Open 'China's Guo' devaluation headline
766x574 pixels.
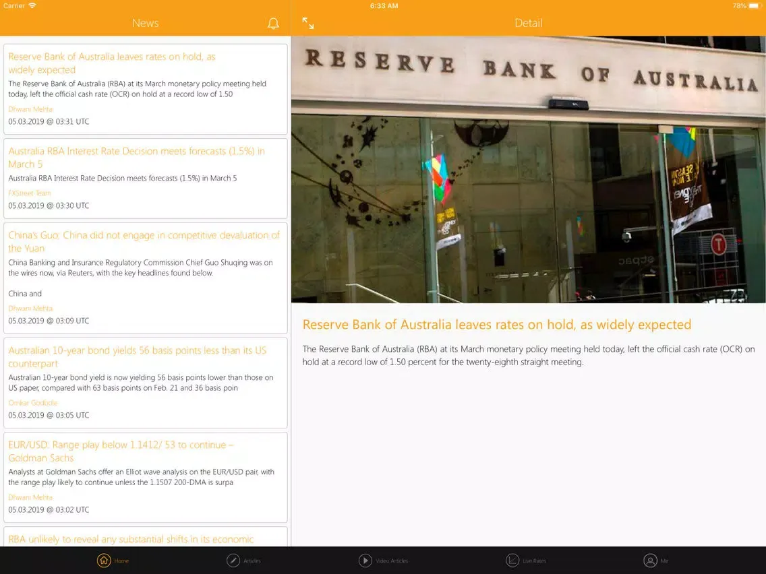point(144,242)
